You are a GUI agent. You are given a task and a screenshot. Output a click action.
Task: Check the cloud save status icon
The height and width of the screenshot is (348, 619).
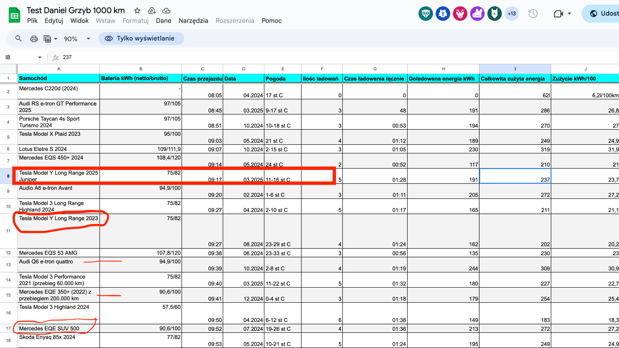click(166, 11)
